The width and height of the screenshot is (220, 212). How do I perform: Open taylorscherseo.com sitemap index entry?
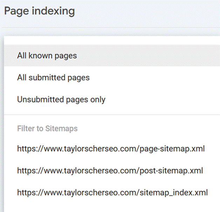(x=112, y=193)
